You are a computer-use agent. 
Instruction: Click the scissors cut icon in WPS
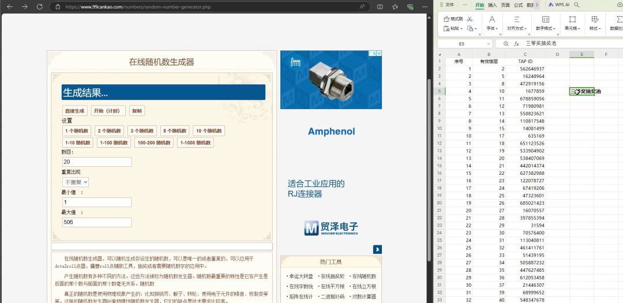click(x=470, y=19)
